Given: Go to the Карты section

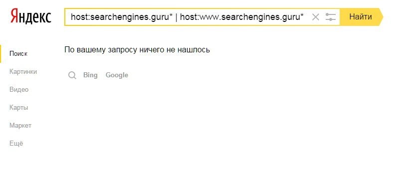Looking at the screenshot, I should tap(18, 108).
